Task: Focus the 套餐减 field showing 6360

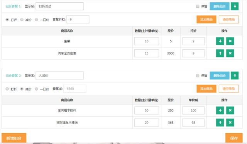Action: [x=75, y=88]
